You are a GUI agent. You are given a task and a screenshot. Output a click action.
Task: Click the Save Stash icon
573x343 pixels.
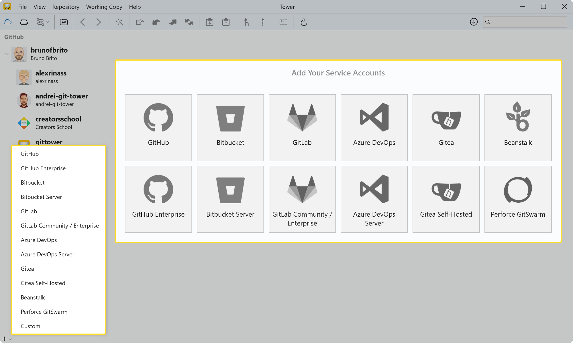210,22
